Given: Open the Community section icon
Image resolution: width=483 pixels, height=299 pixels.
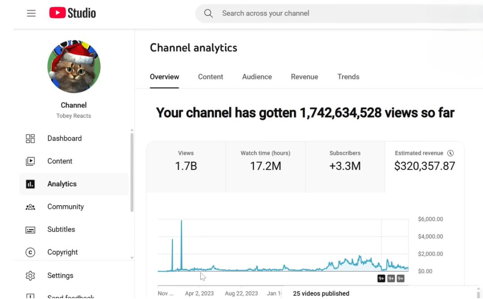Looking at the screenshot, I should click(30, 206).
